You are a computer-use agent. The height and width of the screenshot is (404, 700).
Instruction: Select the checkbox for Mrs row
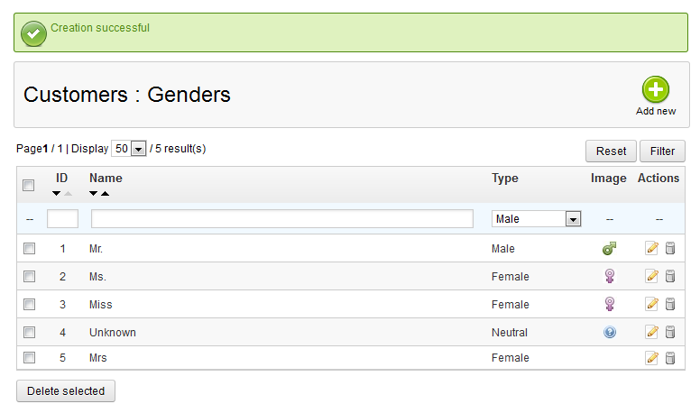tap(29, 358)
